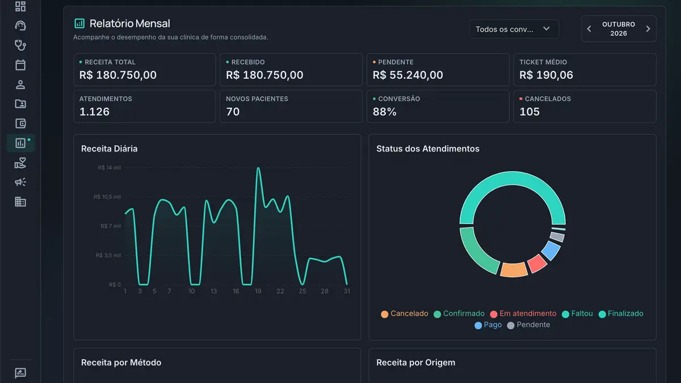Click the Relatório Mensal title chart icon
The height and width of the screenshot is (383, 681).
click(79, 23)
